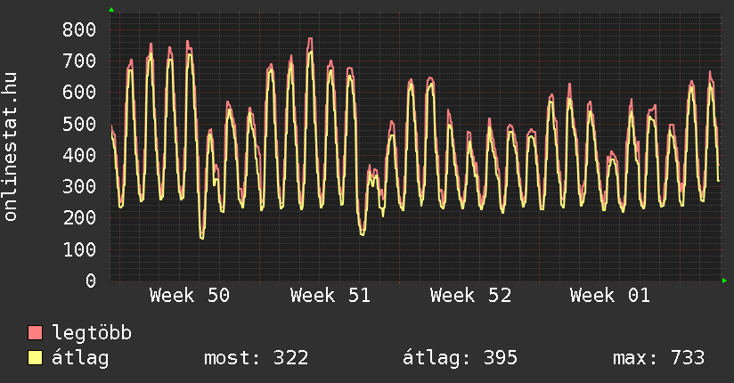Click the 700 y-axis tick label
734x383 pixels.
click(x=78, y=61)
